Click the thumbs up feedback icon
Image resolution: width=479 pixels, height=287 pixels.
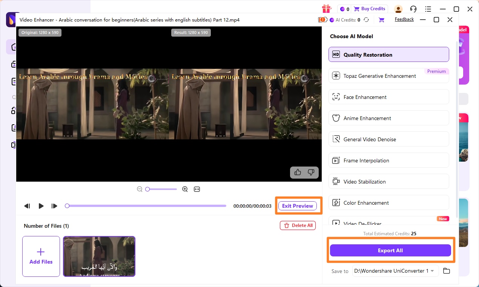click(298, 172)
